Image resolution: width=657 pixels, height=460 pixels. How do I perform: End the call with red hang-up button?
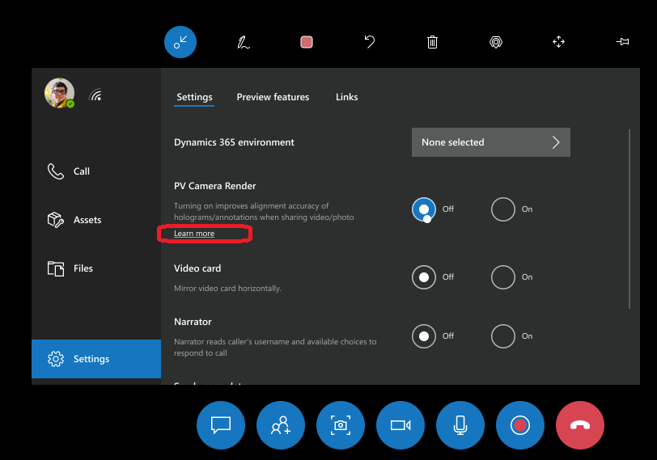tap(580, 425)
